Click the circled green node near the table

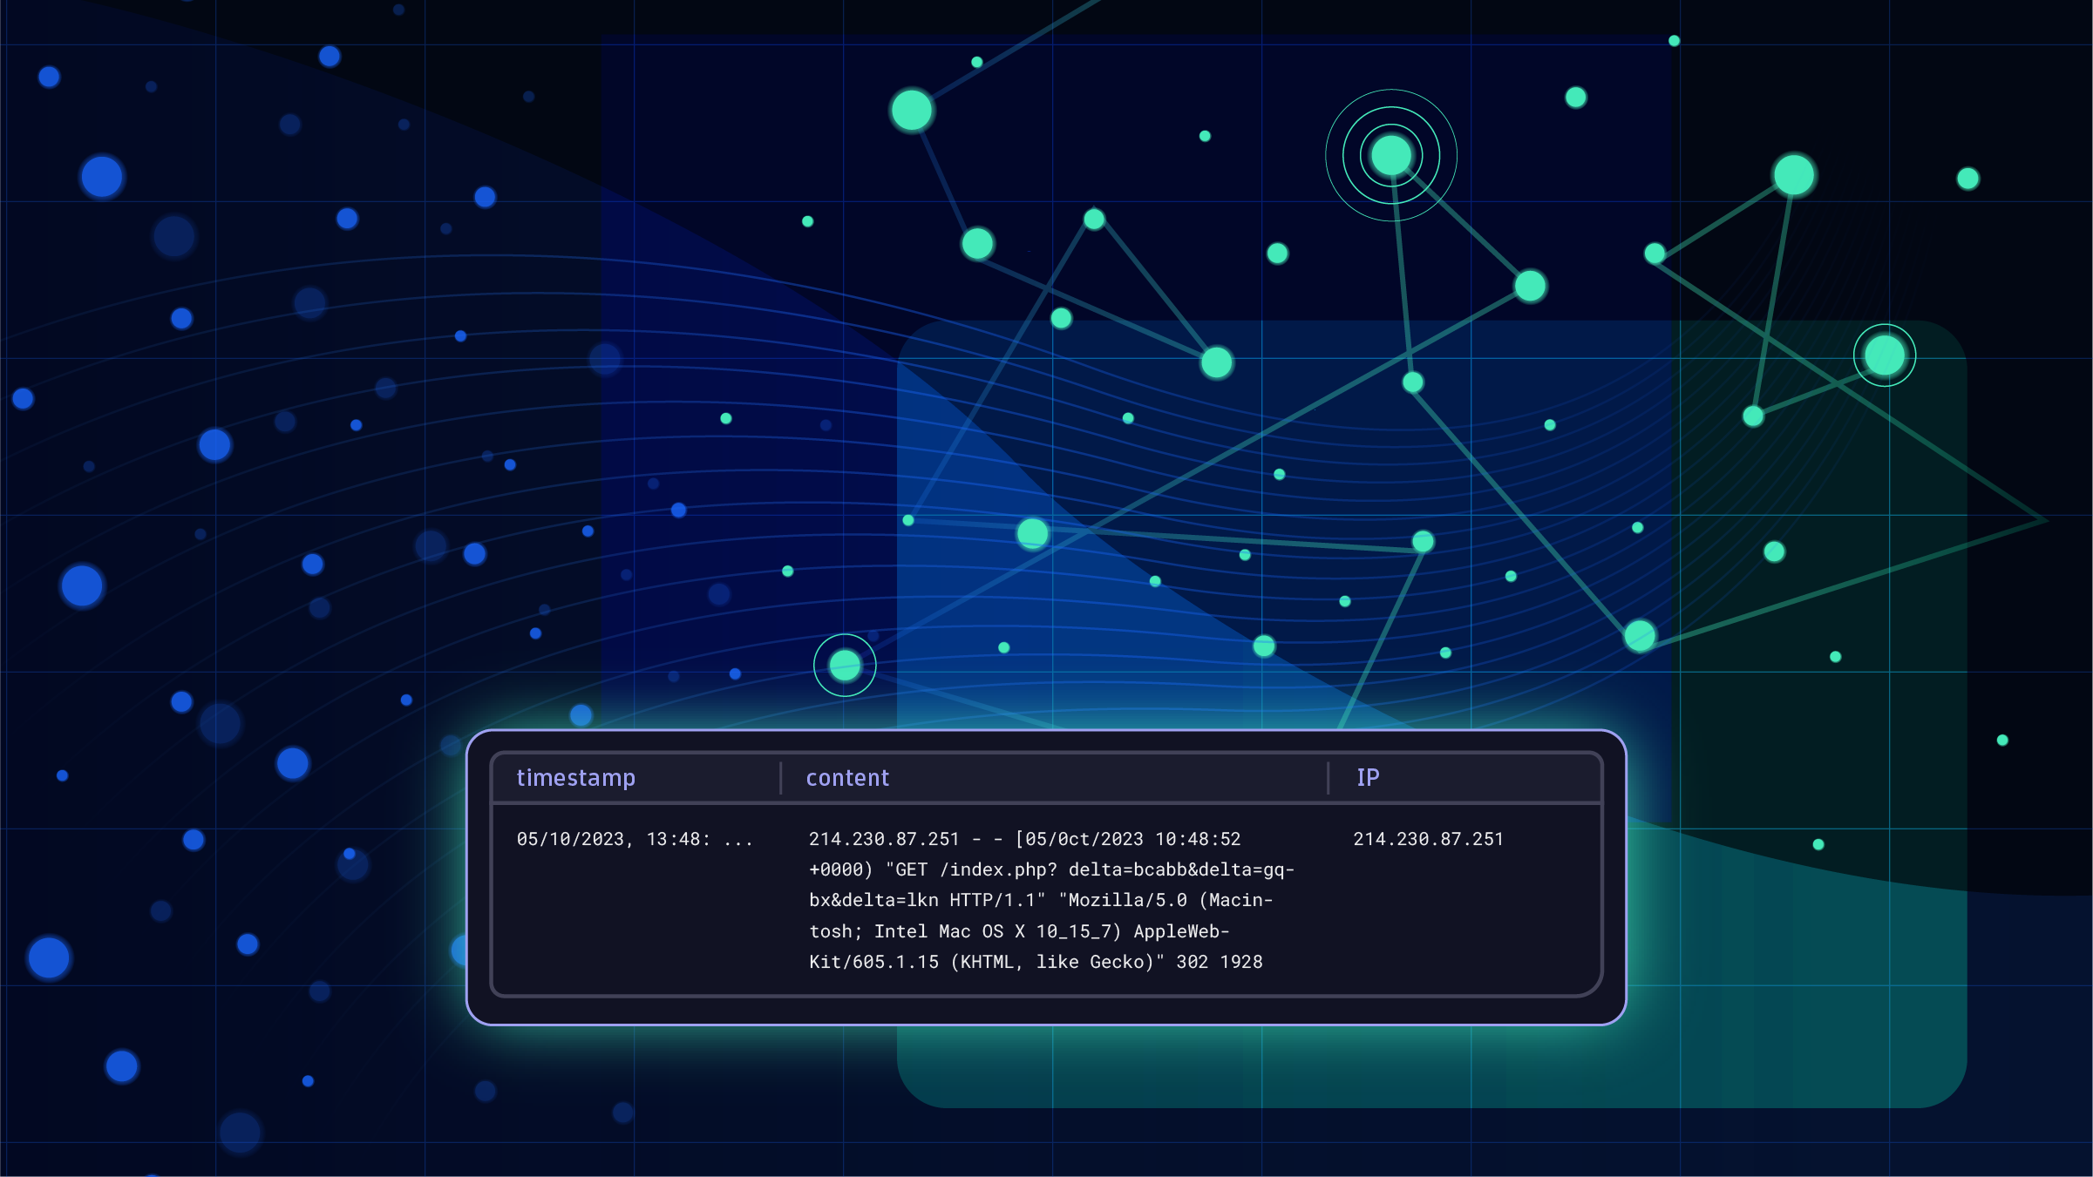click(844, 665)
